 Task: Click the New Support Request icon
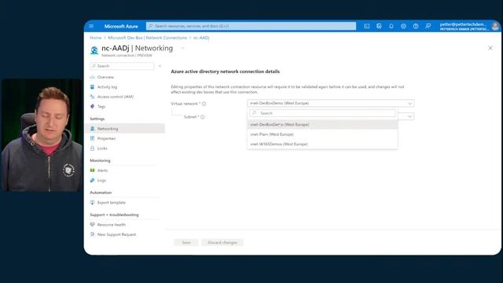click(93, 234)
